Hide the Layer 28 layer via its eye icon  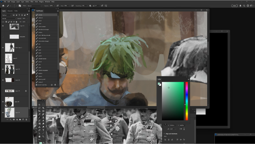[x=3, y=80]
